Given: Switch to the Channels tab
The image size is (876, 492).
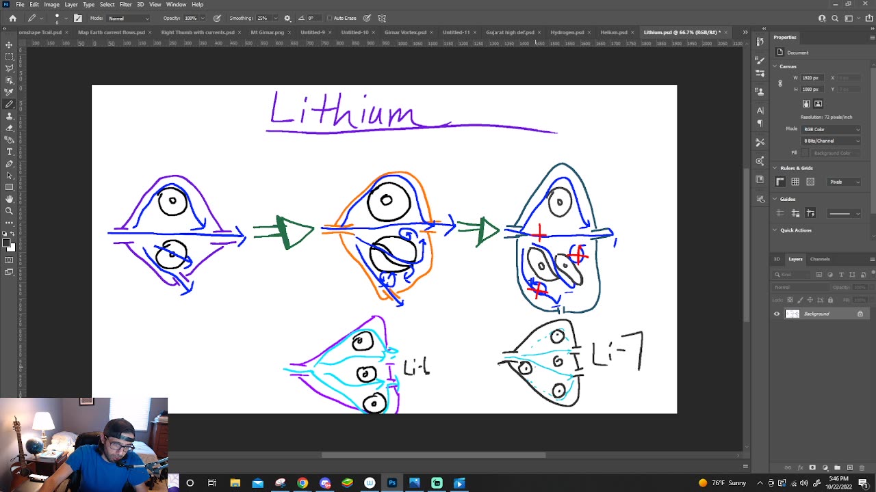Looking at the screenshot, I should 820,259.
